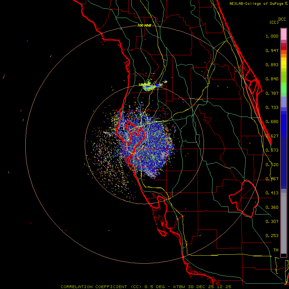Click the CORRELATION COEFFICIENT (CC) caption text

coord(101,287)
